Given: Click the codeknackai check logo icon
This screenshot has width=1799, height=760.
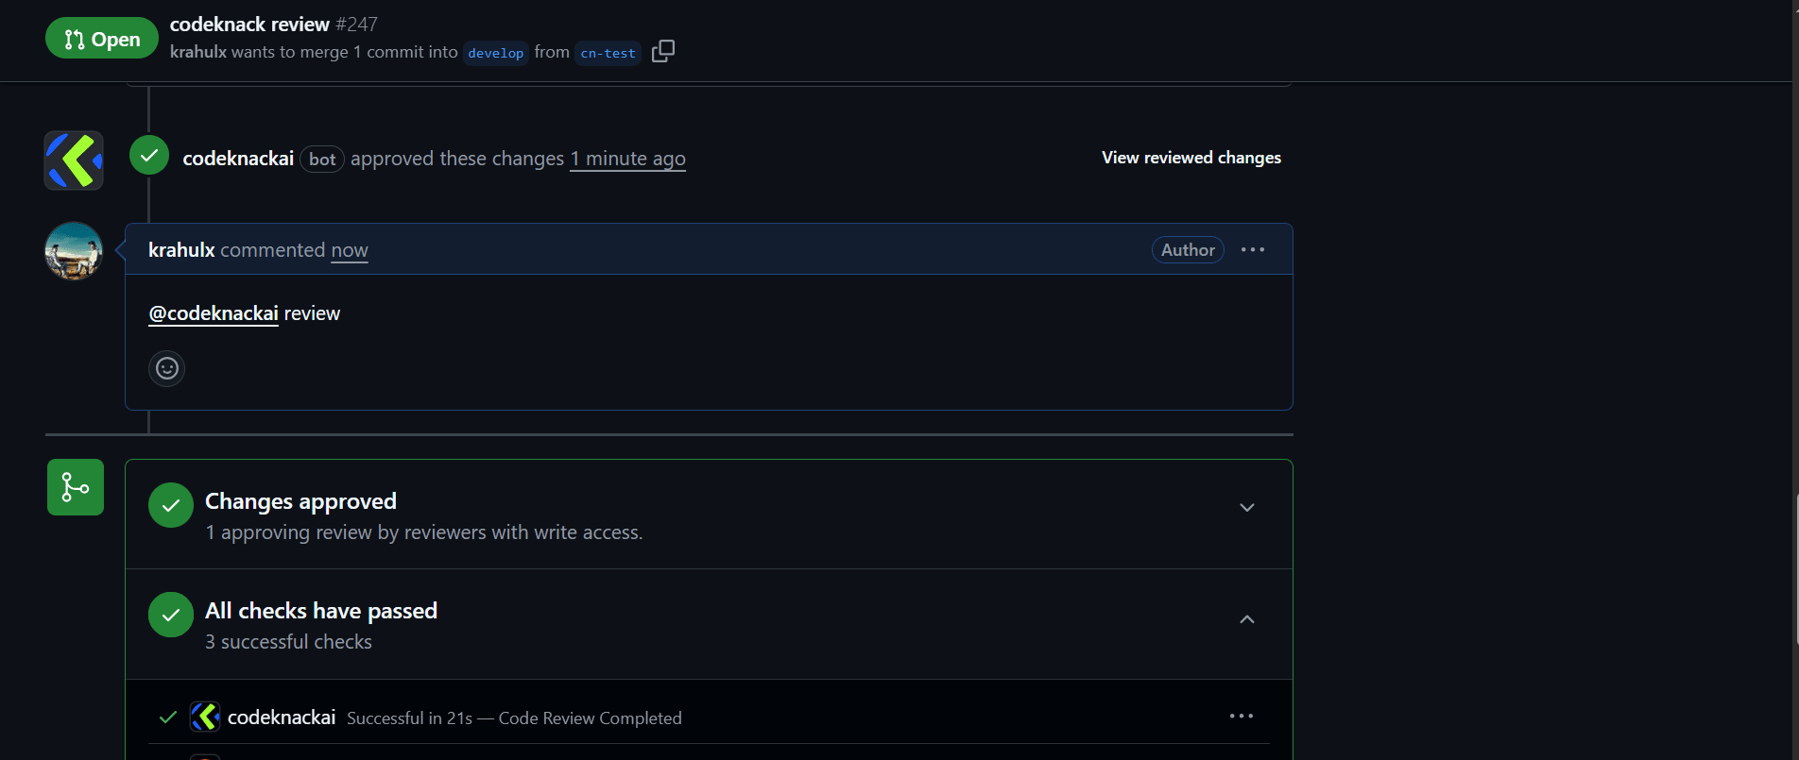Looking at the screenshot, I should (205, 717).
